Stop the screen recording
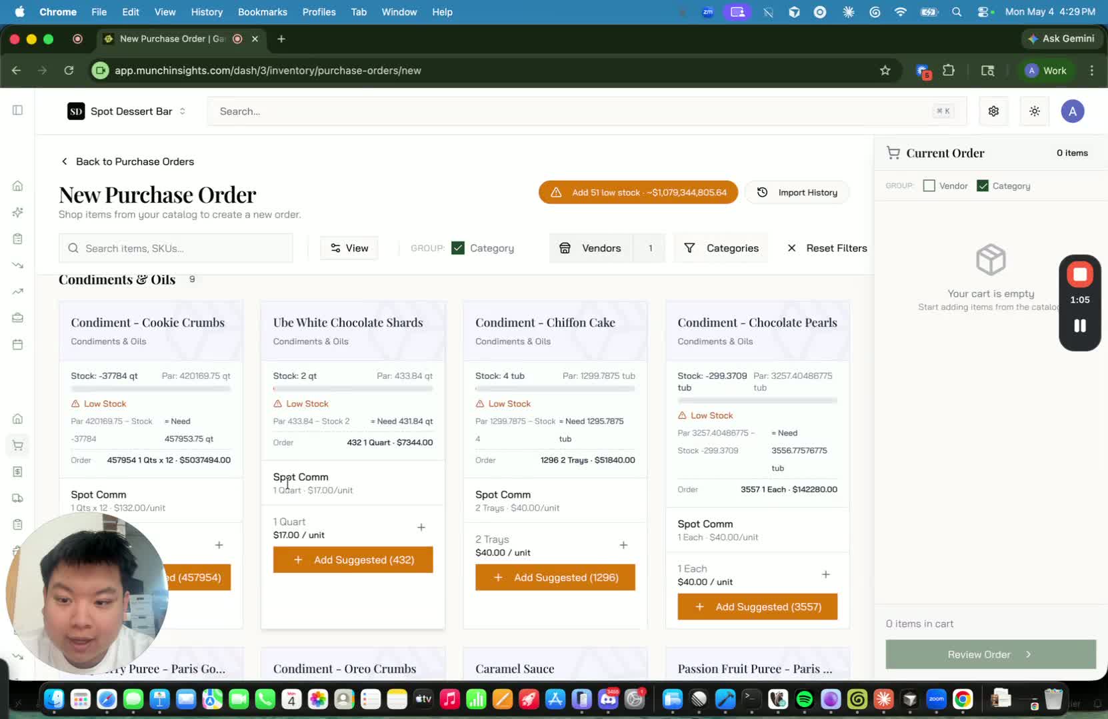1108x719 pixels. pos(1080,274)
